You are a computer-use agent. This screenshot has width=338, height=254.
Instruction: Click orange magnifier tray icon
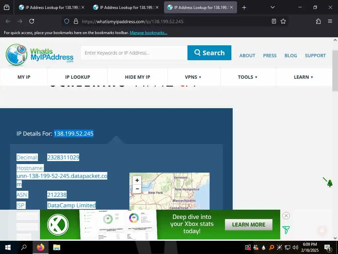tap(272, 247)
